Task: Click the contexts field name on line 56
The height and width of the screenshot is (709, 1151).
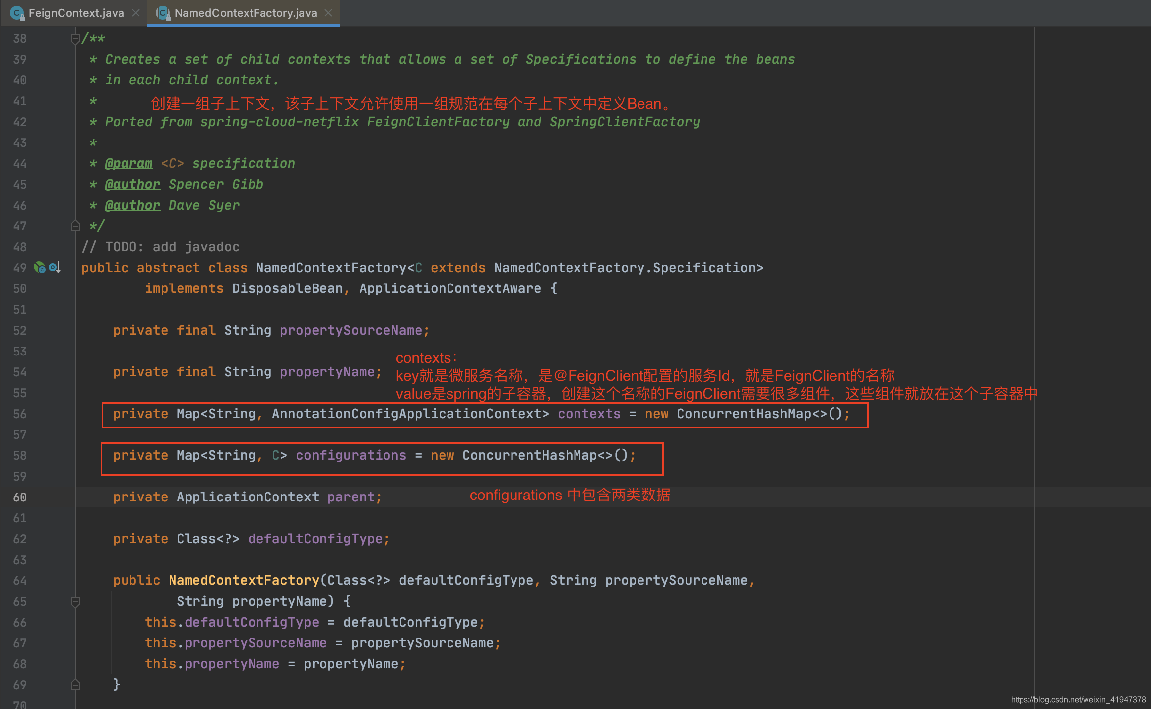Action: coord(589,414)
